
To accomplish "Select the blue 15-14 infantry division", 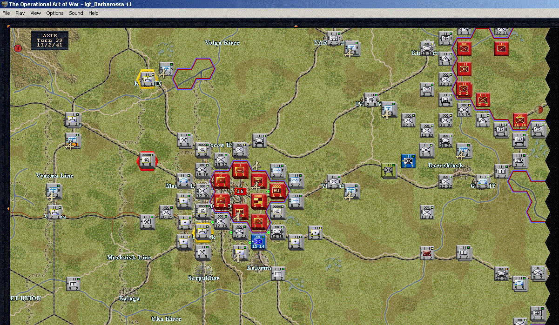I will tap(258, 242).
